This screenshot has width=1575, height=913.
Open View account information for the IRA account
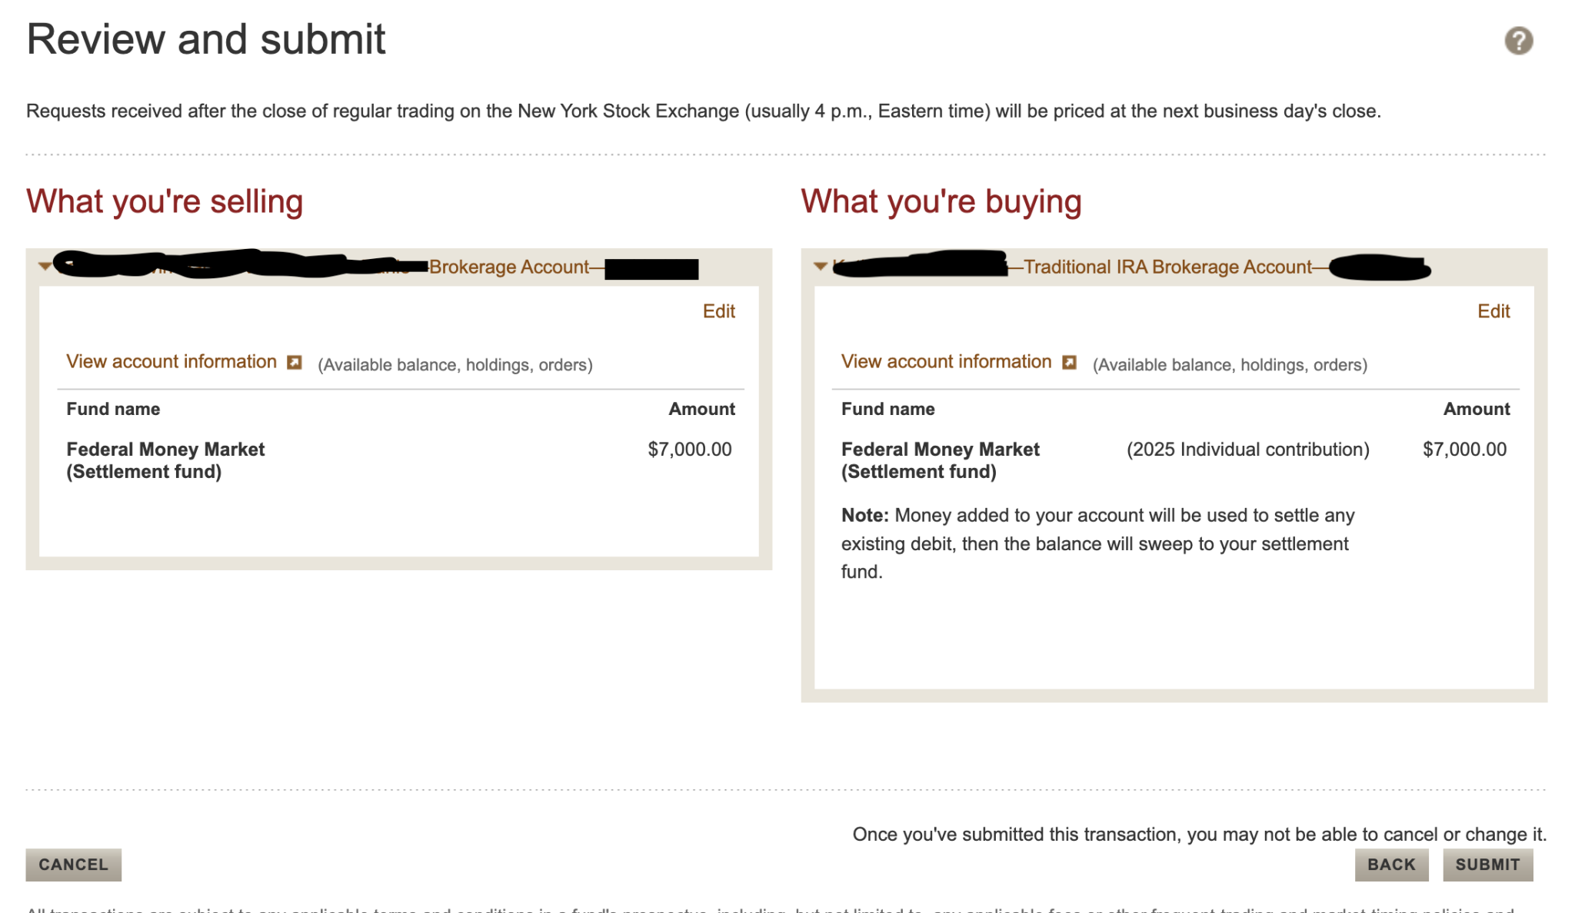click(947, 361)
